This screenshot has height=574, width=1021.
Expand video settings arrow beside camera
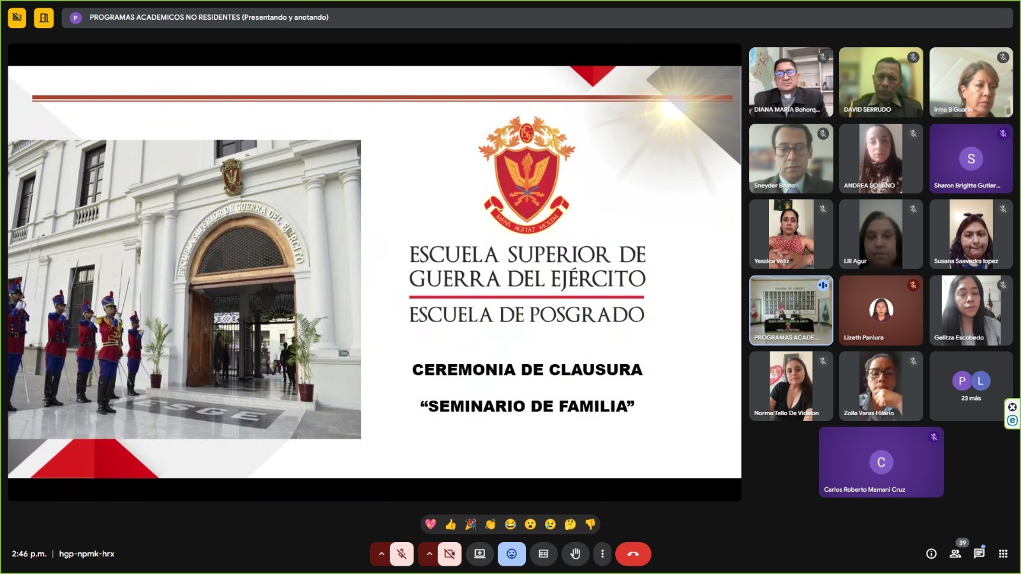click(x=429, y=554)
